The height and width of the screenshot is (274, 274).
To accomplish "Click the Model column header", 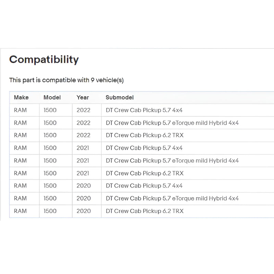I will (x=52, y=97).
